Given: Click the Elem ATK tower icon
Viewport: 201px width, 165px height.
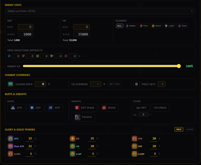Looking at the screenshot, I should click(x=10, y=146).
